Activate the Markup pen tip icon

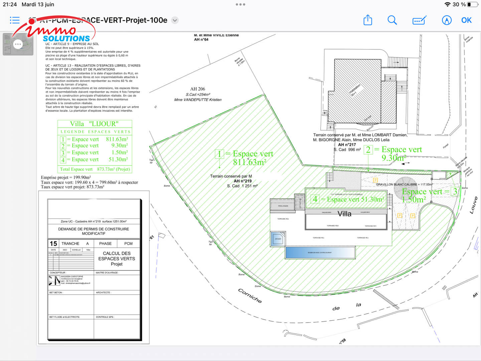tap(447, 20)
